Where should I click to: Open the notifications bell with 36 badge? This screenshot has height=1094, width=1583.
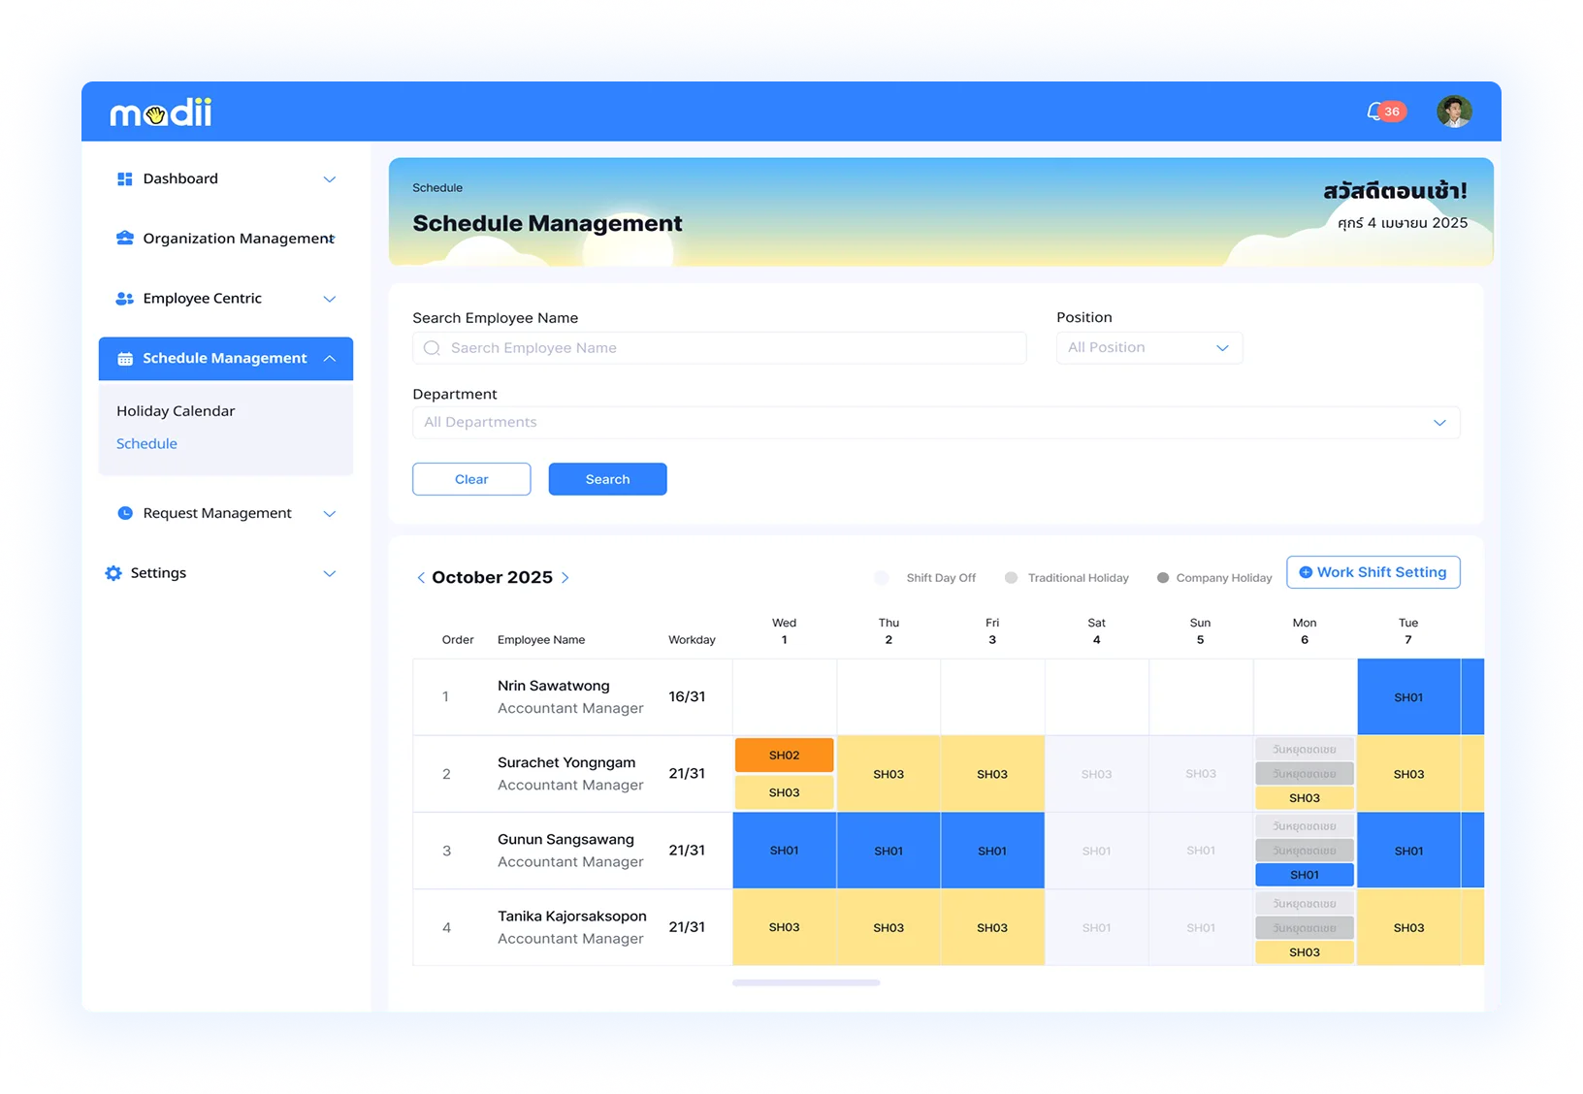tap(1385, 112)
